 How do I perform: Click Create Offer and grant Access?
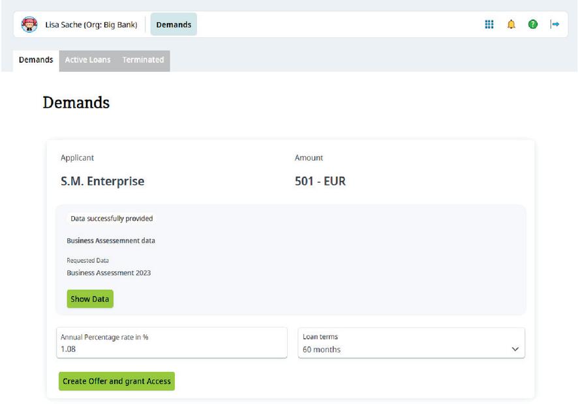click(117, 381)
